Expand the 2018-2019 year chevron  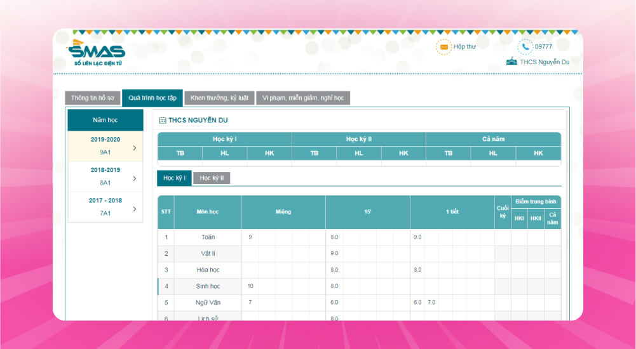[x=135, y=178]
